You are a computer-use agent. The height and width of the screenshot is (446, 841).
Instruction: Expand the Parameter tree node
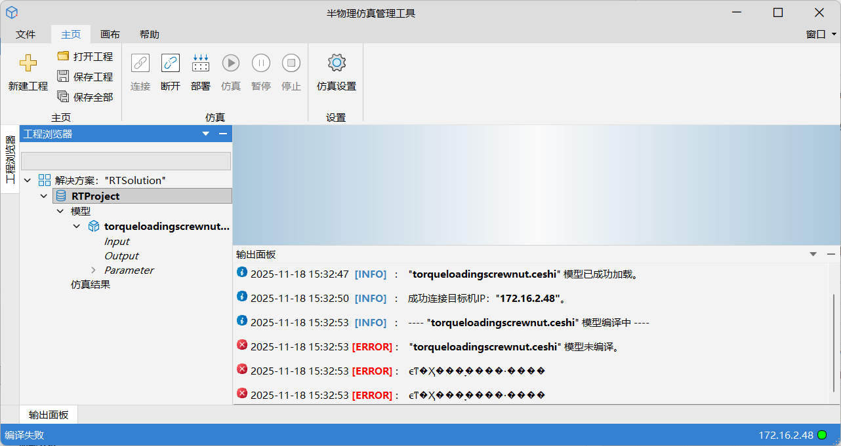tap(93, 270)
